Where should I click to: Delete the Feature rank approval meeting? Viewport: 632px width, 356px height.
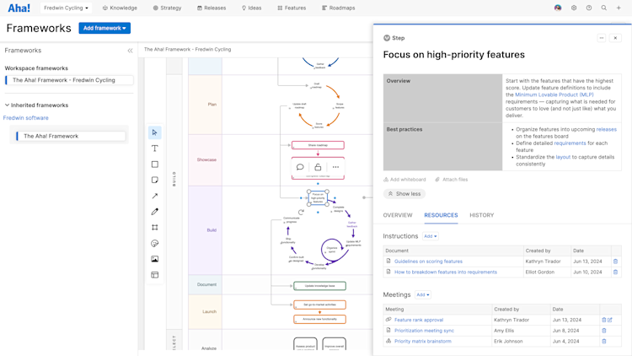pos(604,320)
